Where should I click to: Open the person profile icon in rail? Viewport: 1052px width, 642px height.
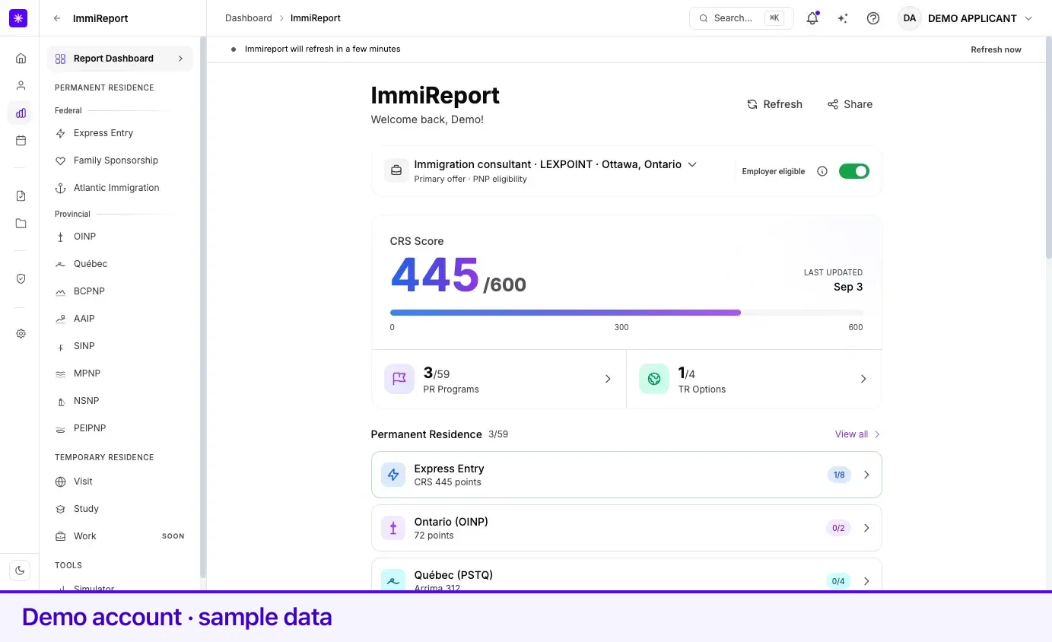pos(21,86)
